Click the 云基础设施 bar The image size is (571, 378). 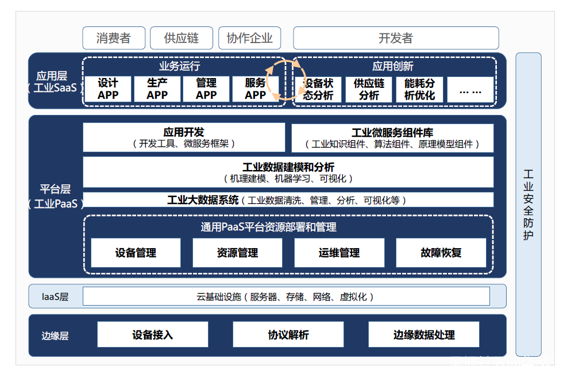click(x=286, y=296)
